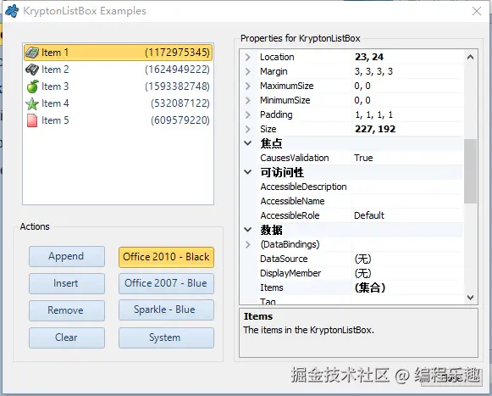Click the Append button
This screenshot has width=492, height=396.
67,256
